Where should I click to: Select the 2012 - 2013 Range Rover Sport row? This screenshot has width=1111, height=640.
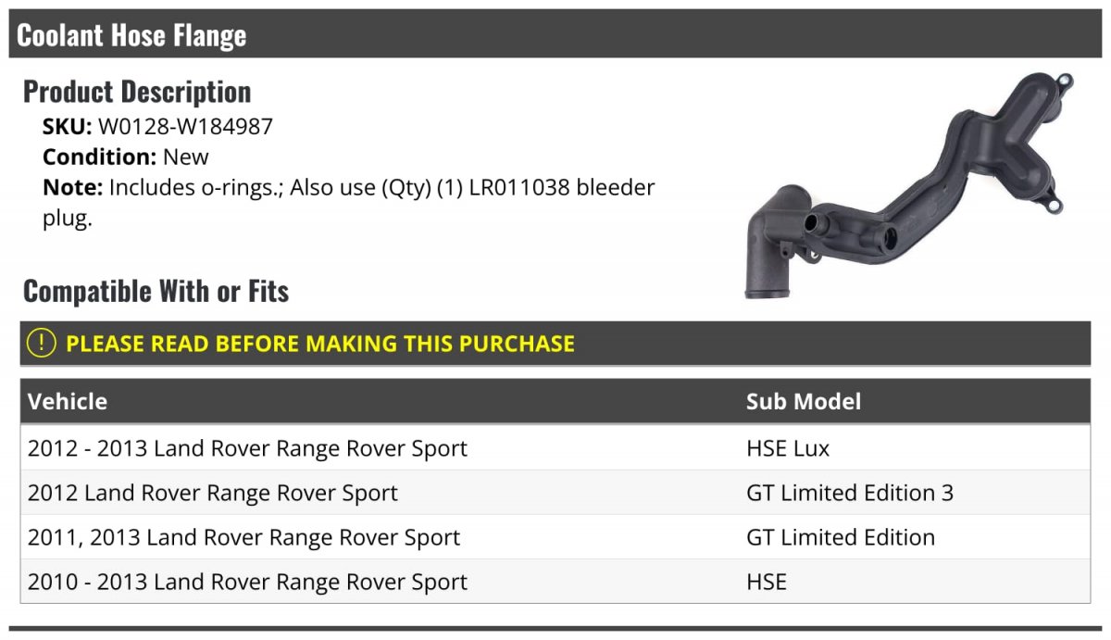pos(555,448)
